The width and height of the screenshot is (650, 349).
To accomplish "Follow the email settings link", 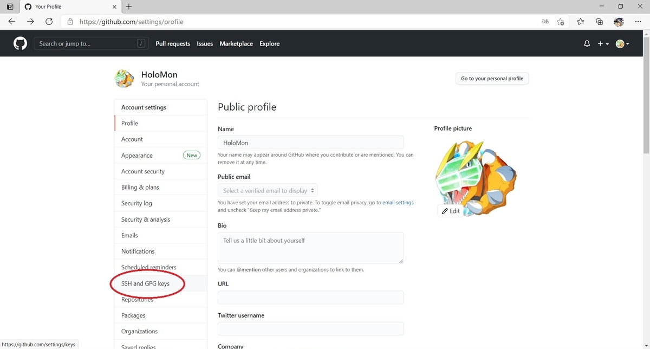I will (398, 203).
